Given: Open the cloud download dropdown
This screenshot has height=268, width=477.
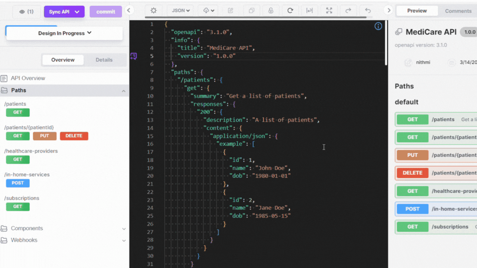Looking at the screenshot, I should (209, 11).
